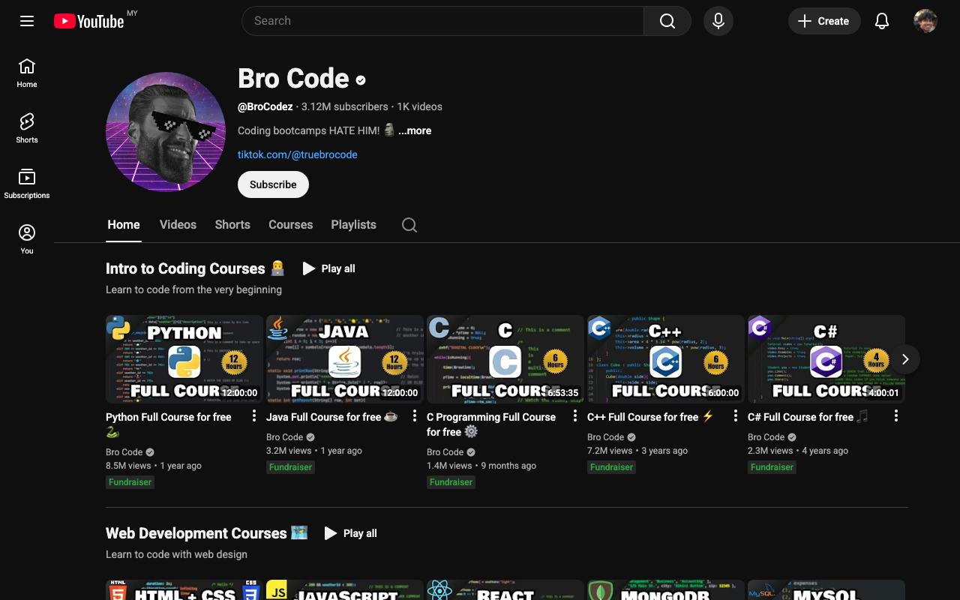Switch to the Playlists tab

tap(353, 224)
